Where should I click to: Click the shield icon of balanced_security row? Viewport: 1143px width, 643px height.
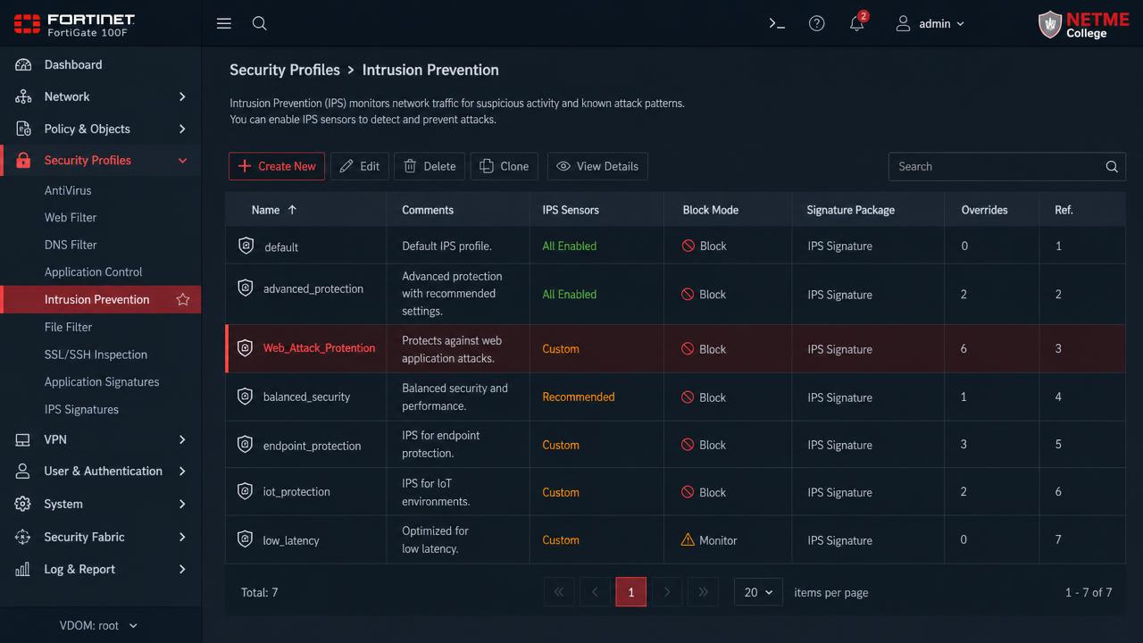[246, 396]
